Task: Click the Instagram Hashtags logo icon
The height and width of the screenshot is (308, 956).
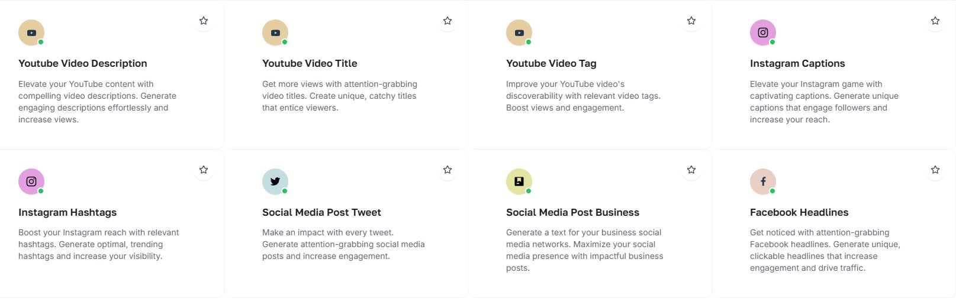Action: [31, 181]
